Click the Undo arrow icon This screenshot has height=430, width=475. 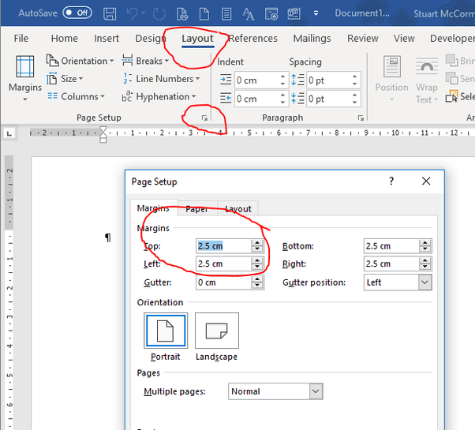tap(133, 13)
